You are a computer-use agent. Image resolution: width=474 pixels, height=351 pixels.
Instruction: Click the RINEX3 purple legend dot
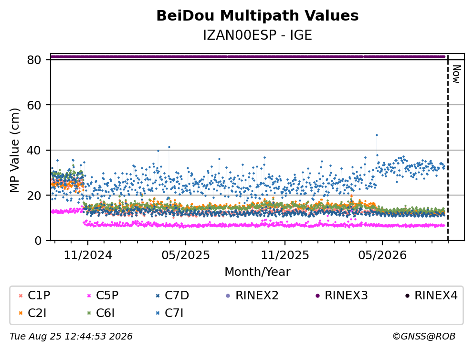pyautogui.click(x=317, y=296)
